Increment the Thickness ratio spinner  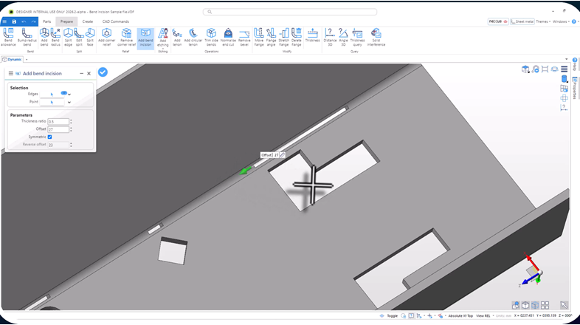[71, 120]
